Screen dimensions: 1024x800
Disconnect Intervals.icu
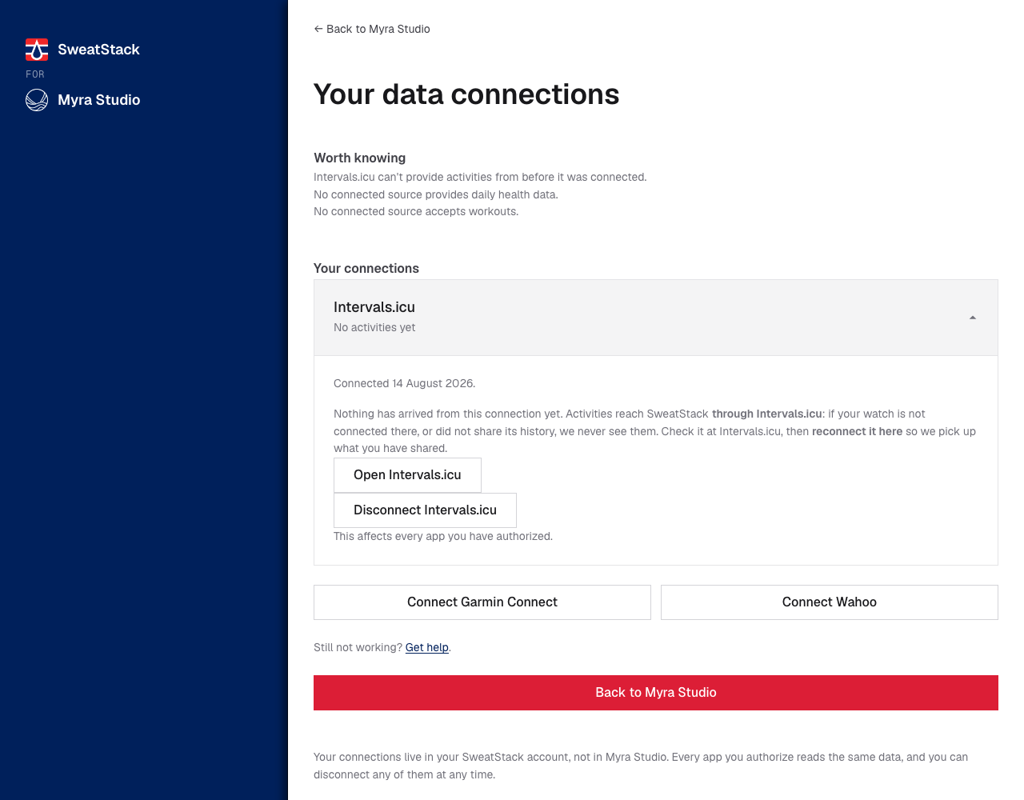point(425,510)
